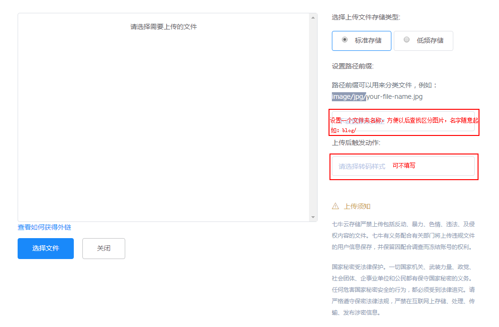Open the 请选择转码样式 dropdown
The image size is (499, 327).
click(x=403, y=166)
